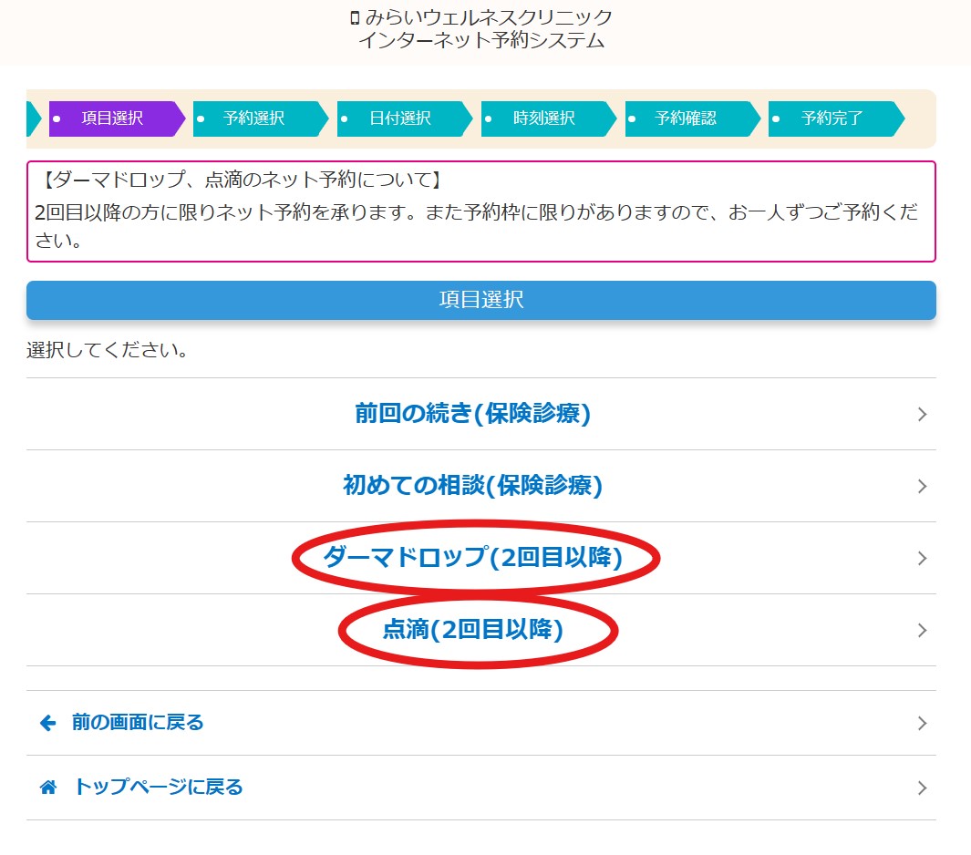This screenshot has height=855, width=971.
Task: Click the phone icon beside clinic name
Action: click(355, 18)
